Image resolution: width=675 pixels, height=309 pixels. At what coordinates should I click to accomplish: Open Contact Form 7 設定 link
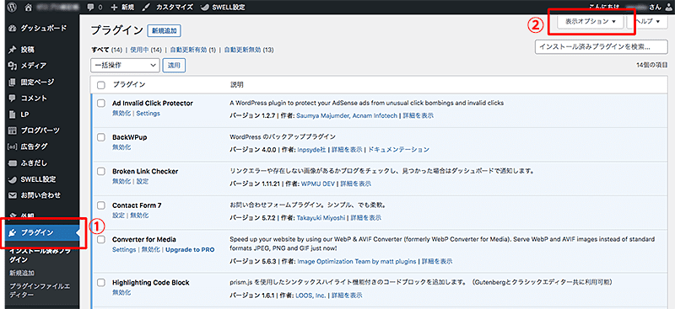pyautogui.click(x=118, y=215)
